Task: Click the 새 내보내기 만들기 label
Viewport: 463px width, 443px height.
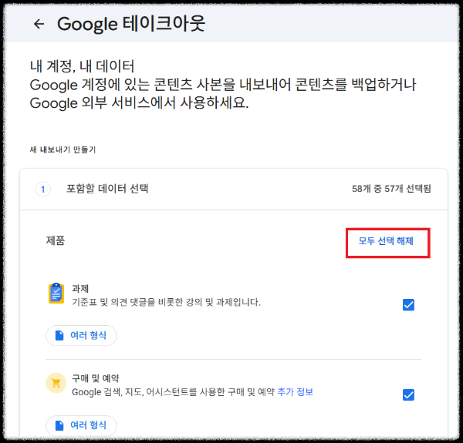Action: click(63, 149)
